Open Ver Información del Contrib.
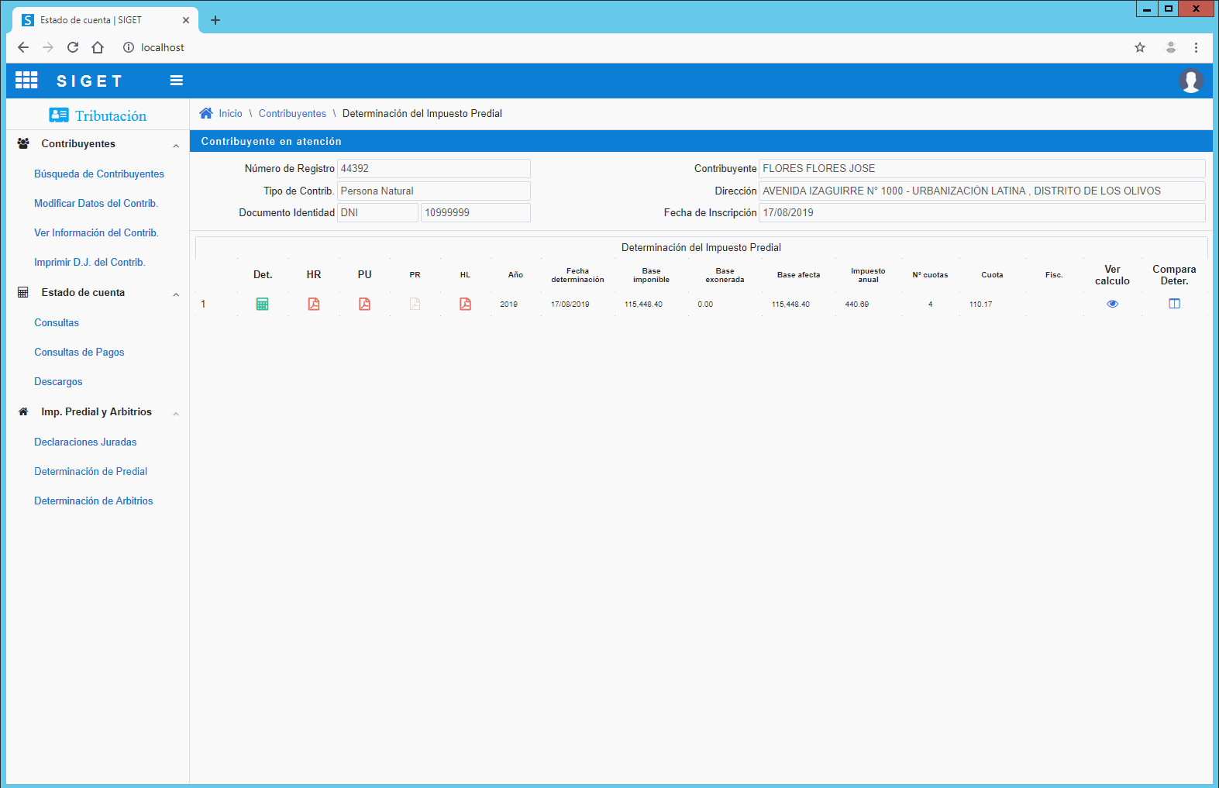1219x788 pixels. coord(96,232)
